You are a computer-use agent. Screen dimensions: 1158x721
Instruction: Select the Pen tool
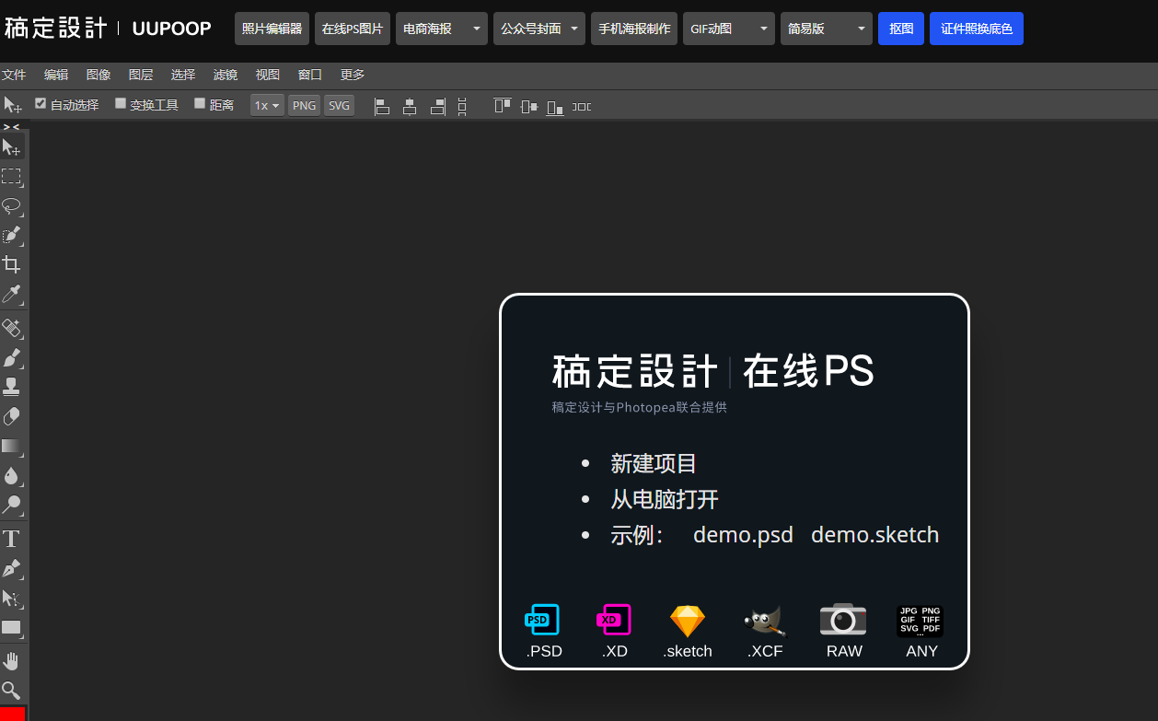point(12,568)
